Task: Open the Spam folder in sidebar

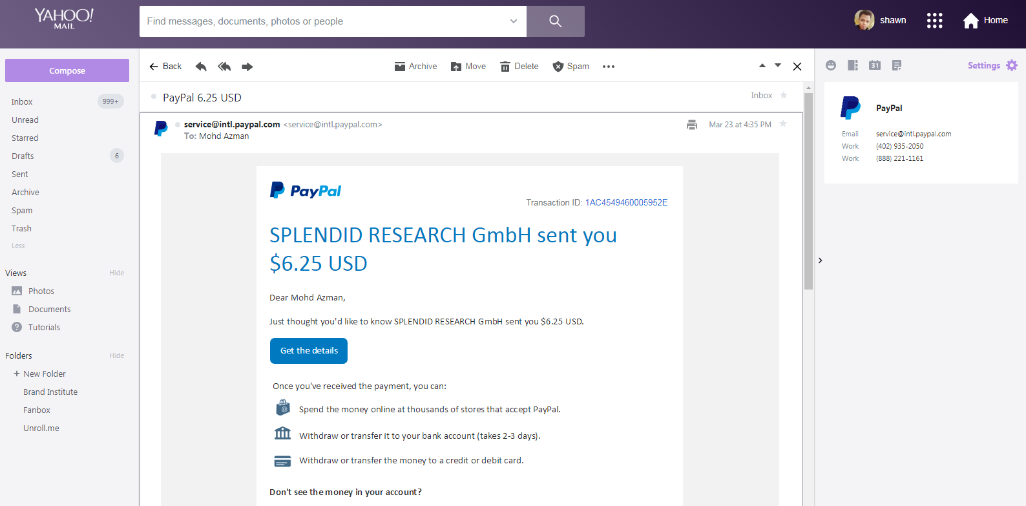Action: tap(22, 210)
